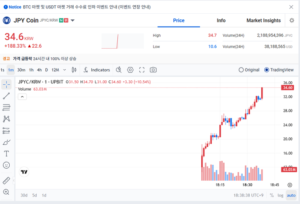Collapse the drawing toolbar side handle
This screenshot has height=204, width=300.
coord(14,181)
